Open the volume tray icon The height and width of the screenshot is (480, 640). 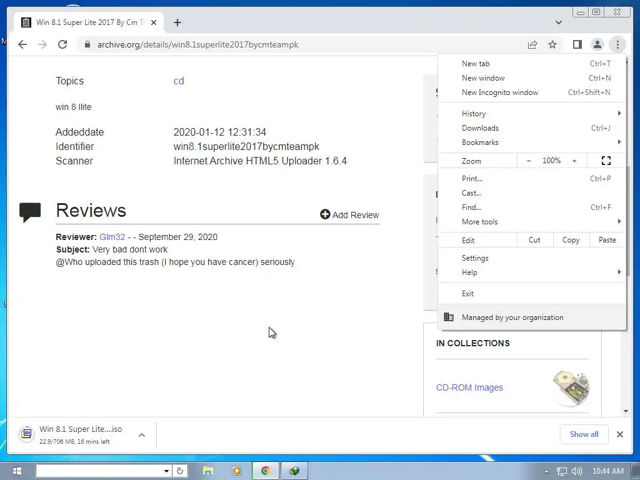(576, 471)
